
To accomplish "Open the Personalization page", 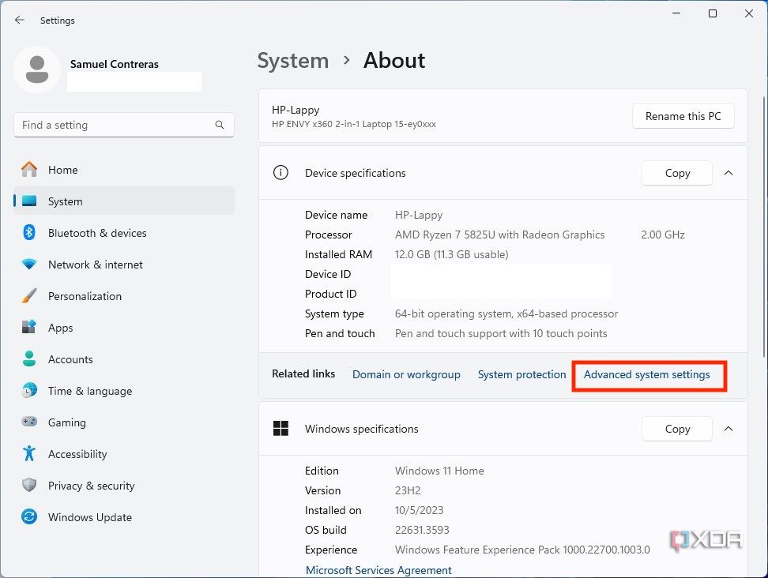I will [x=124, y=296].
